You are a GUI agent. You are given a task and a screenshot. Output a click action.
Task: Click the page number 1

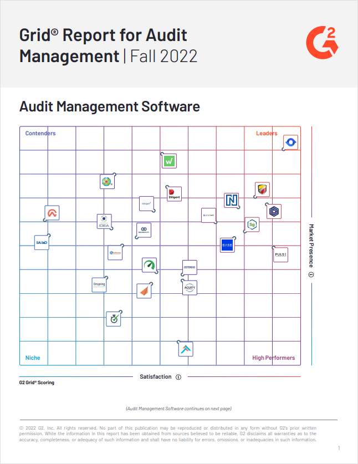(x=339, y=448)
